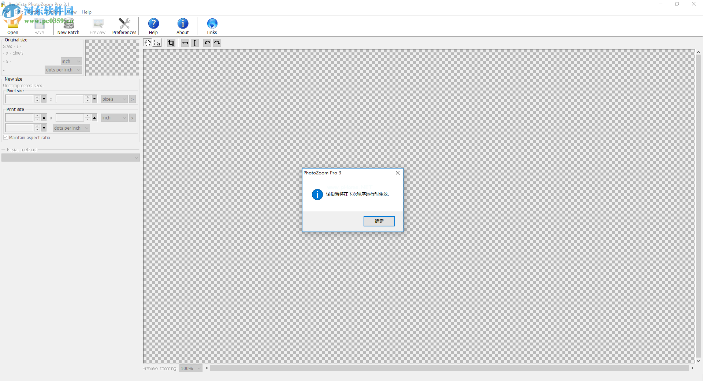Click the Save toolbar icon
703x381 pixels.
pos(39,26)
